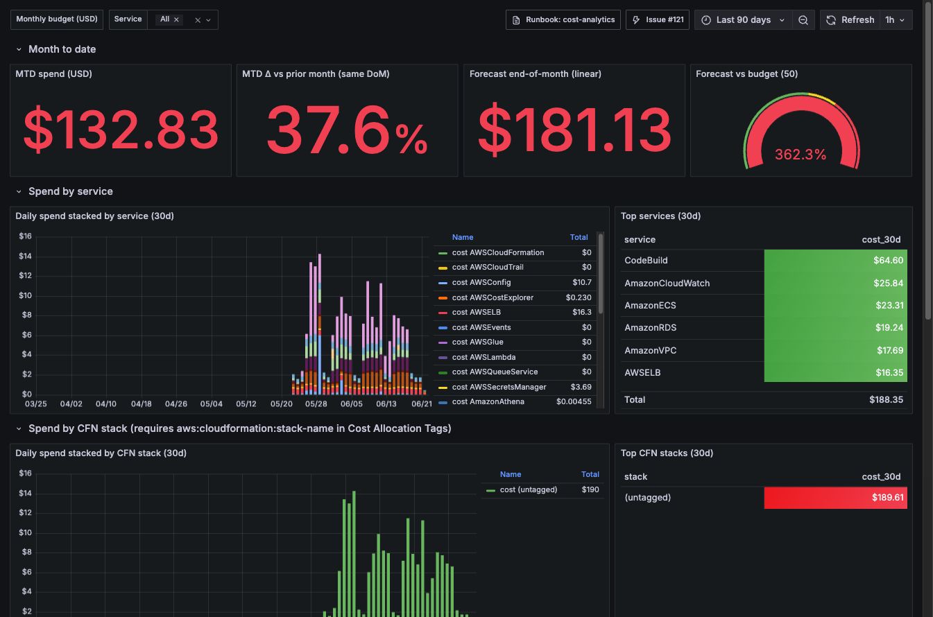The width and height of the screenshot is (933, 617).
Task: Click the service legend scrollbar
Action: tap(601, 274)
